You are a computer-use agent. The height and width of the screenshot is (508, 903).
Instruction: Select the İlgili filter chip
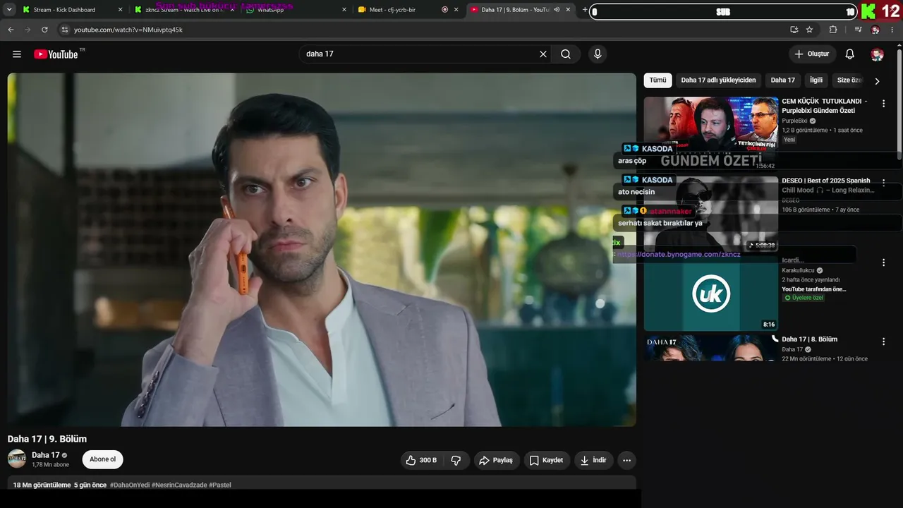tap(816, 80)
